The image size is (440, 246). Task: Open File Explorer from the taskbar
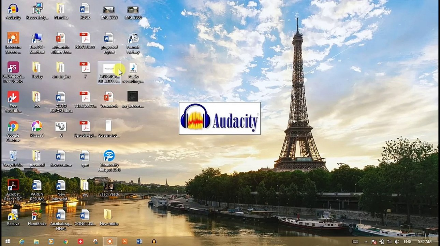36,242
